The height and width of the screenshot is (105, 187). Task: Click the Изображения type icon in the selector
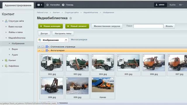click(40, 40)
